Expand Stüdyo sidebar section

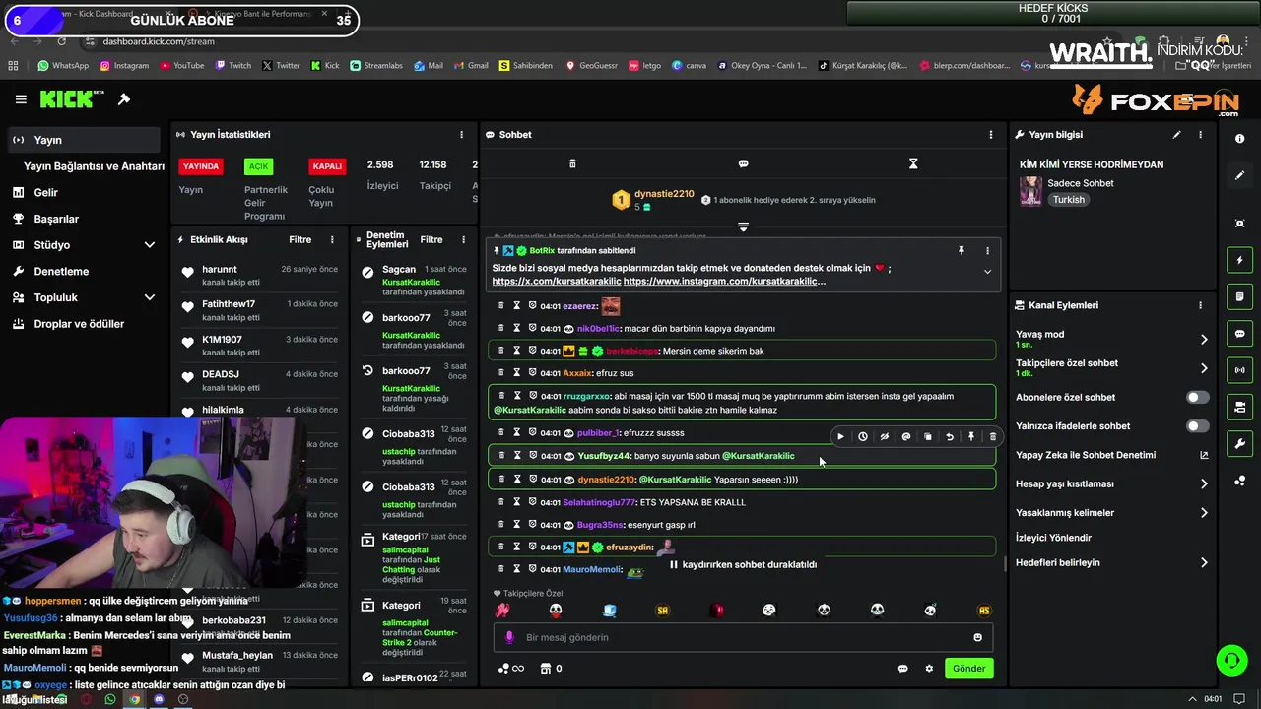150,245
